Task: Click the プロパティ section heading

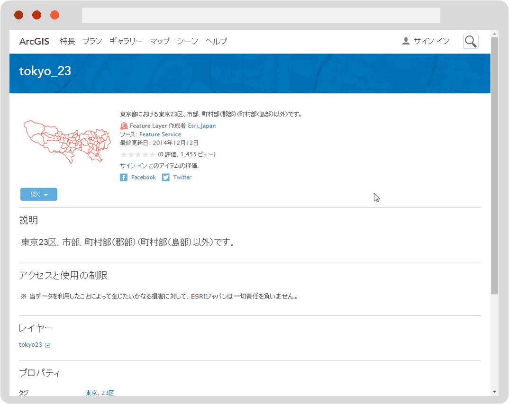Action: coord(40,373)
